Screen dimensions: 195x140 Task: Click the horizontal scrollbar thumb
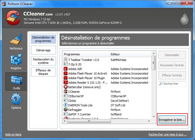point(89,121)
